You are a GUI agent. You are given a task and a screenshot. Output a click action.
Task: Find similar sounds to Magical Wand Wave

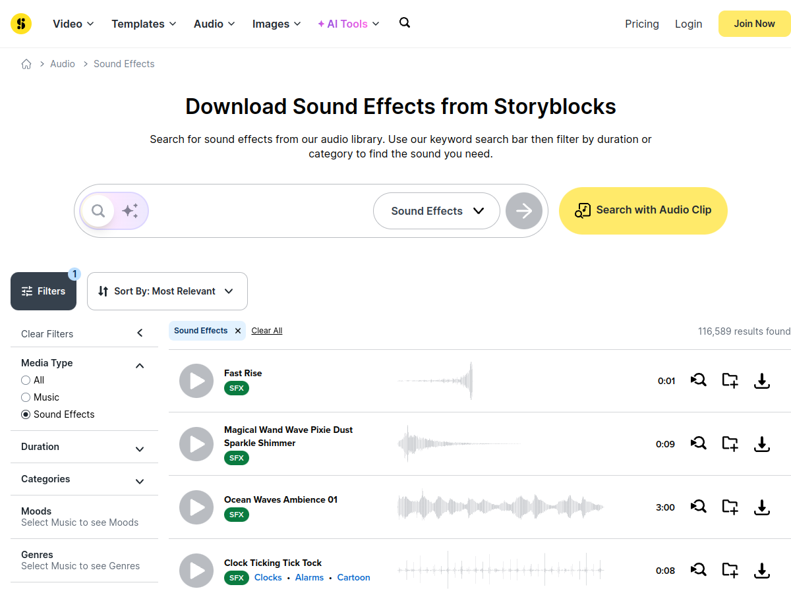(x=699, y=443)
